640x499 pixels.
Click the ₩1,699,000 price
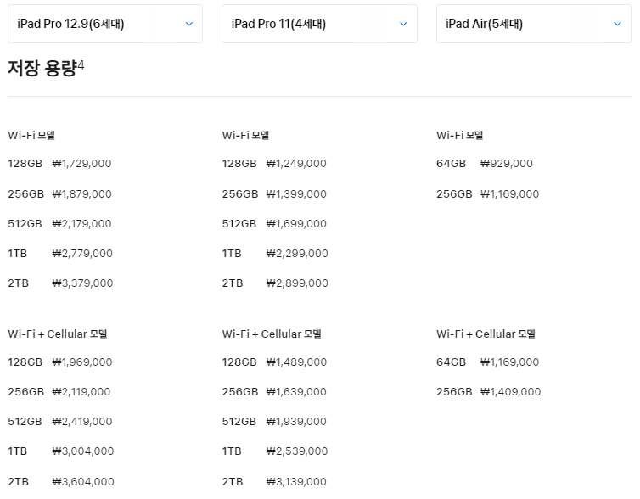point(296,223)
